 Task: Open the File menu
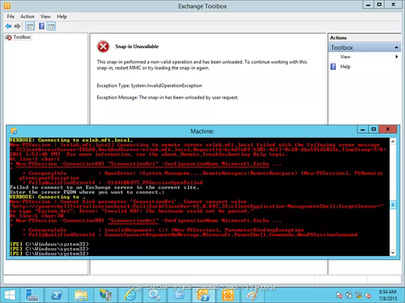point(11,17)
